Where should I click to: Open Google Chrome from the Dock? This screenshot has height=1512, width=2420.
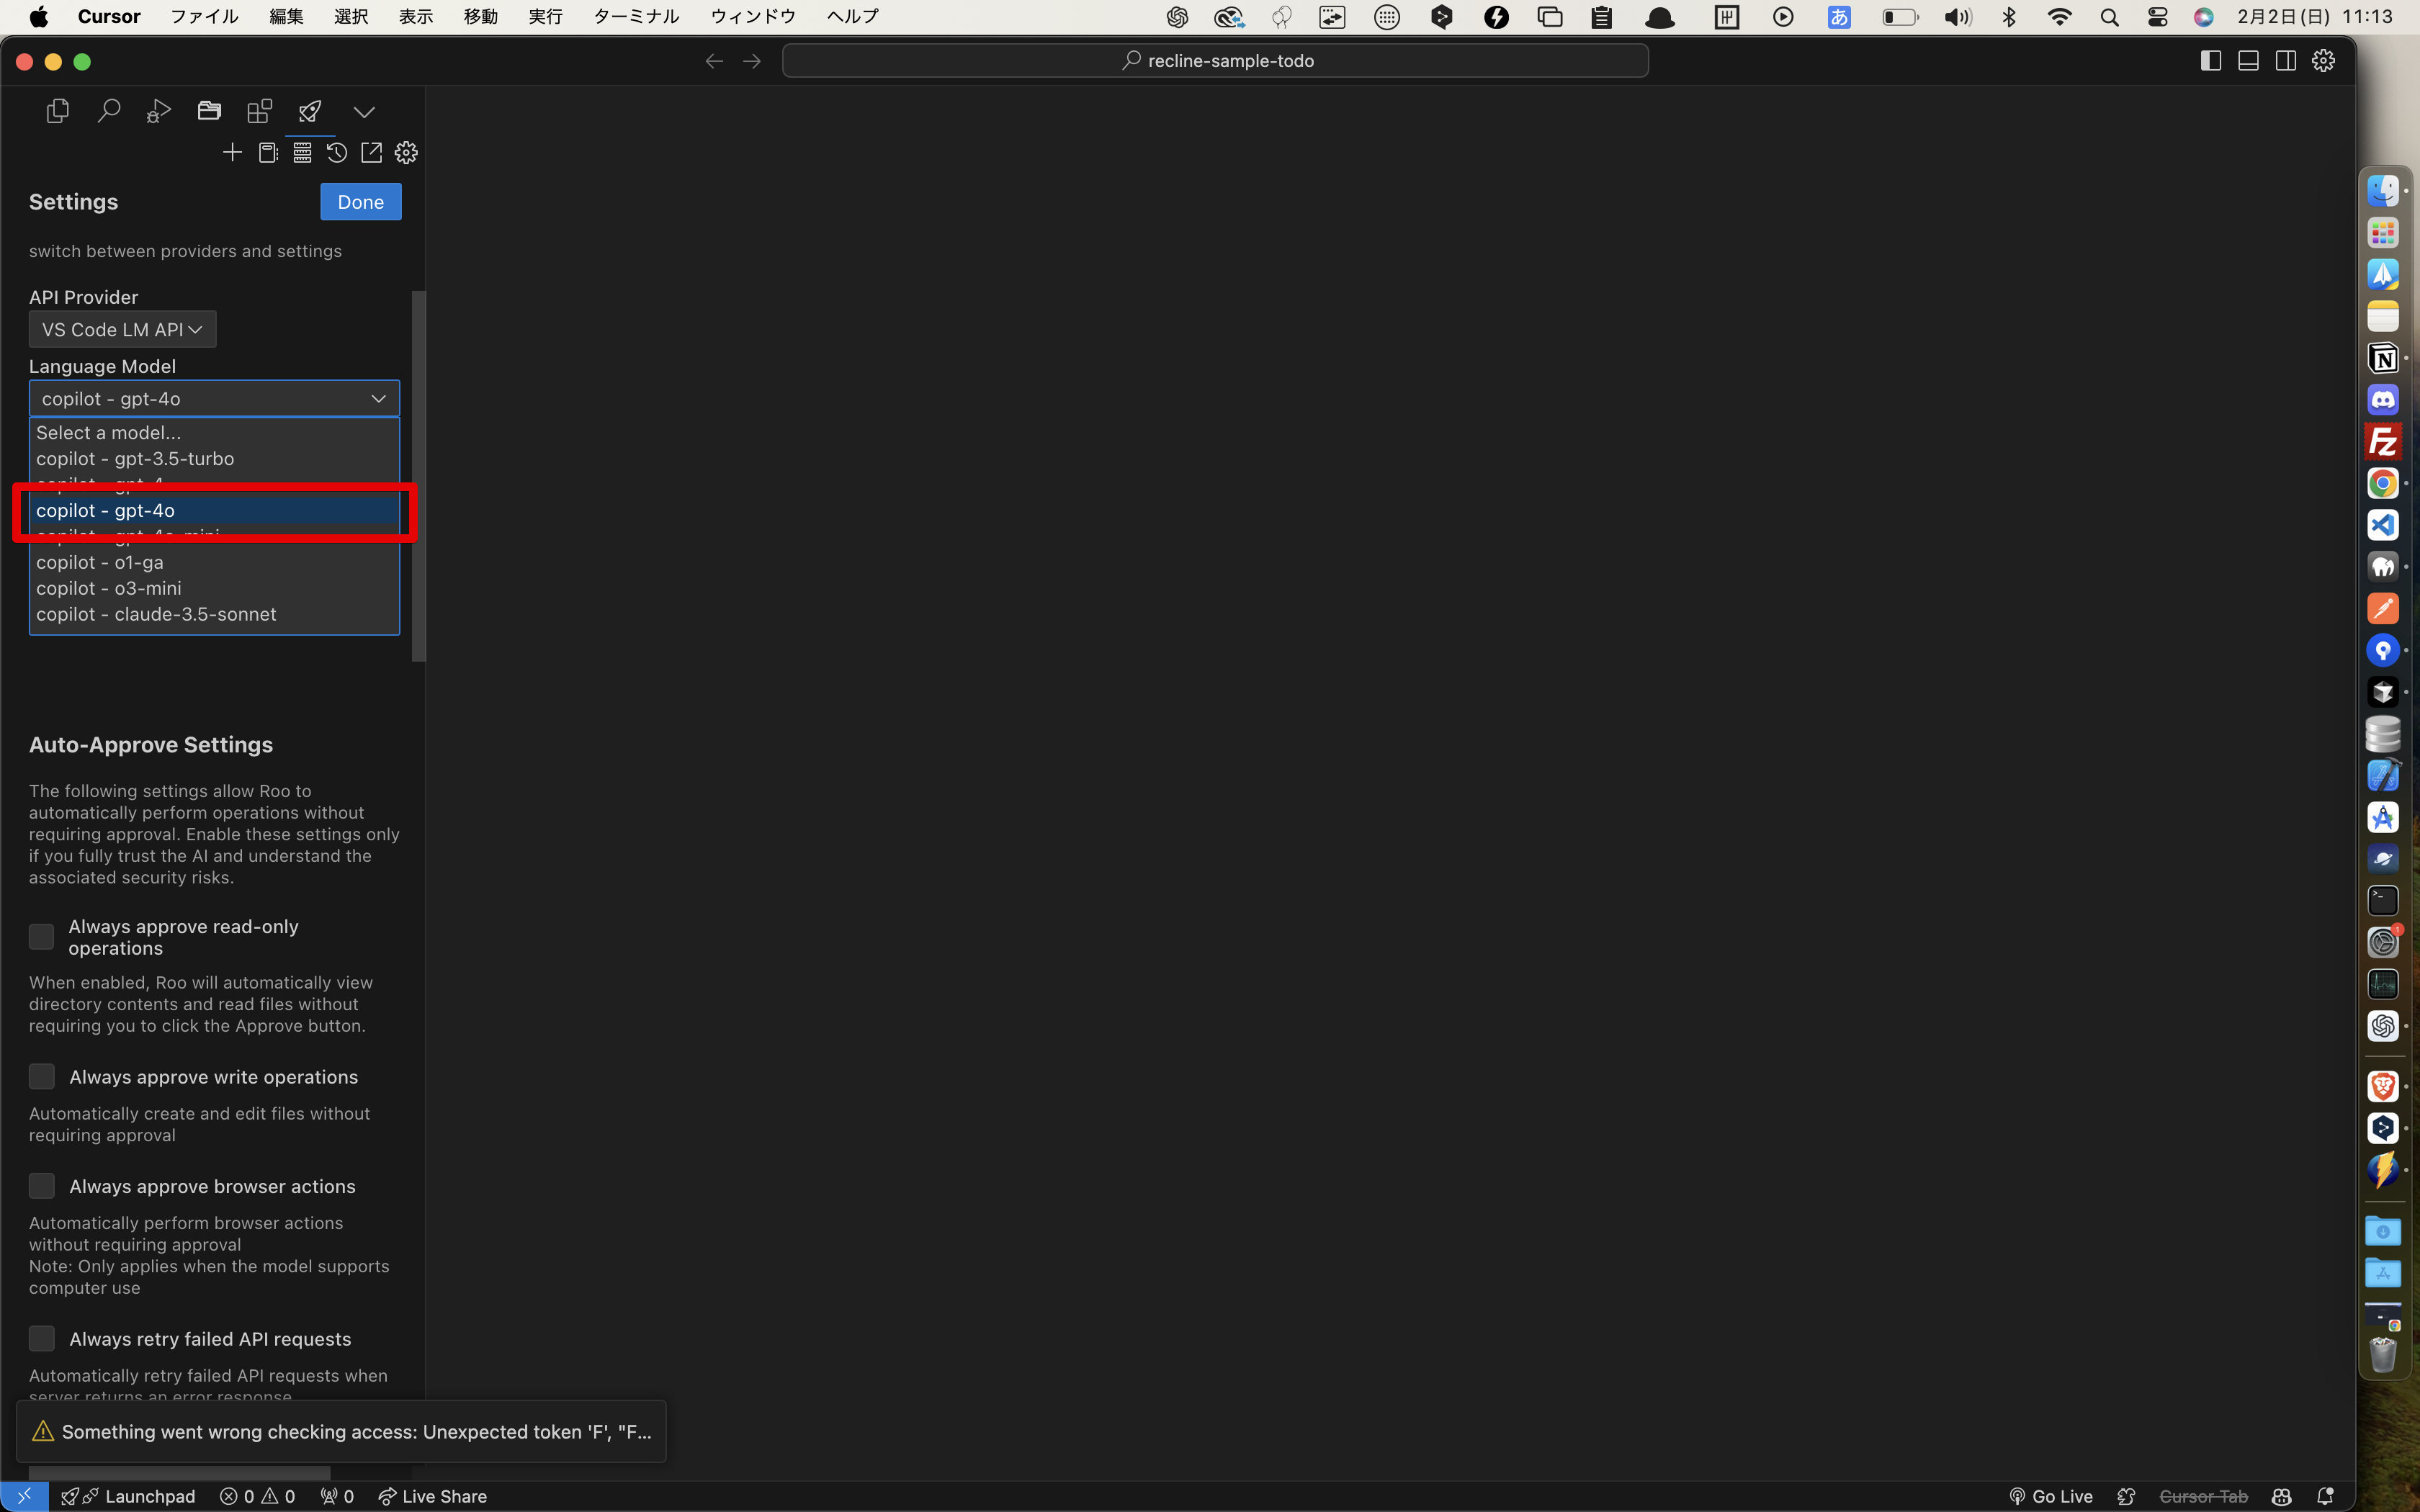tap(2383, 484)
